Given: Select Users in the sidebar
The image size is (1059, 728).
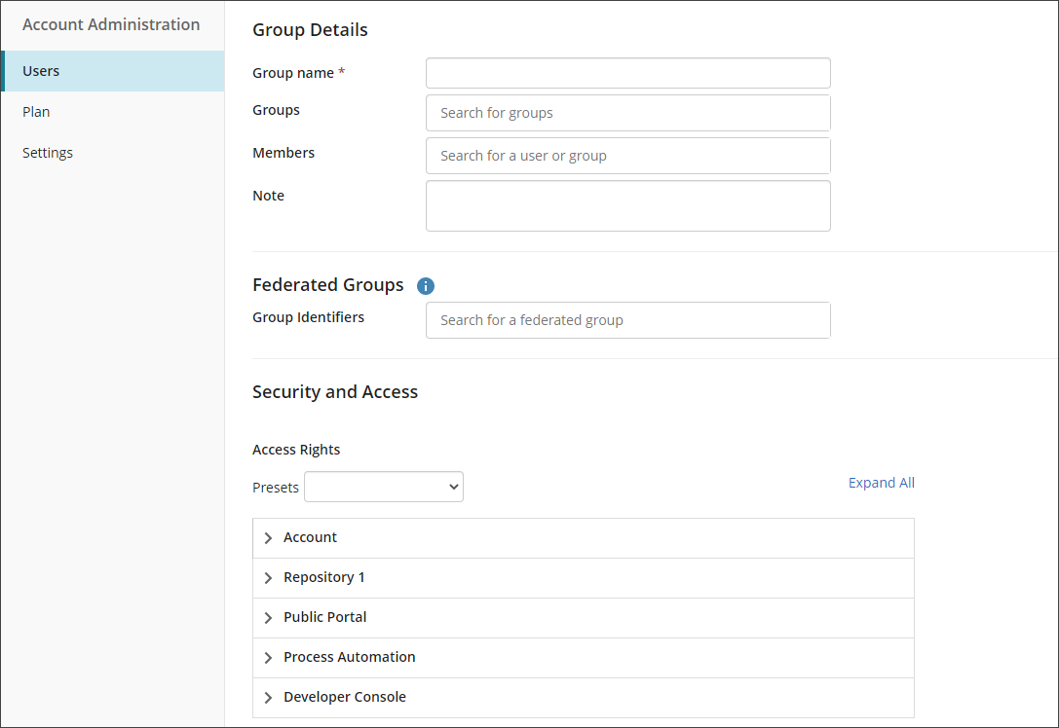Looking at the screenshot, I should 41,71.
